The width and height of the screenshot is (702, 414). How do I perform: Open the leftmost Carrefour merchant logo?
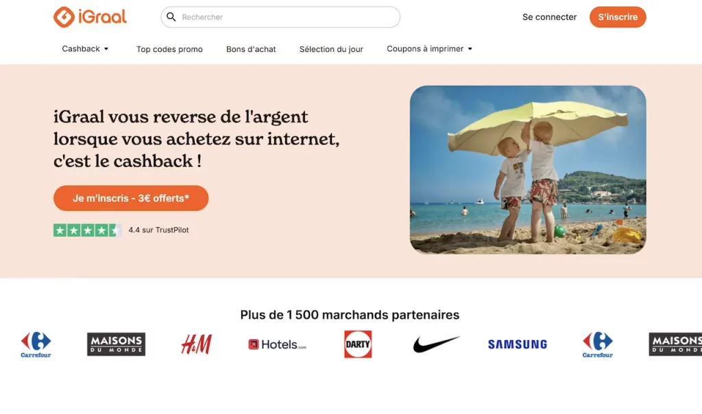click(x=36, y=344)
